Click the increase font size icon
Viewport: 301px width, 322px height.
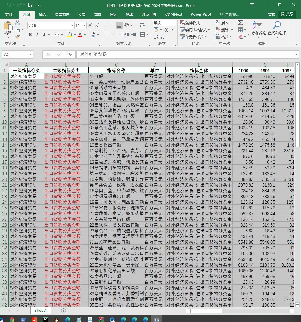click(x=90, y=25)
